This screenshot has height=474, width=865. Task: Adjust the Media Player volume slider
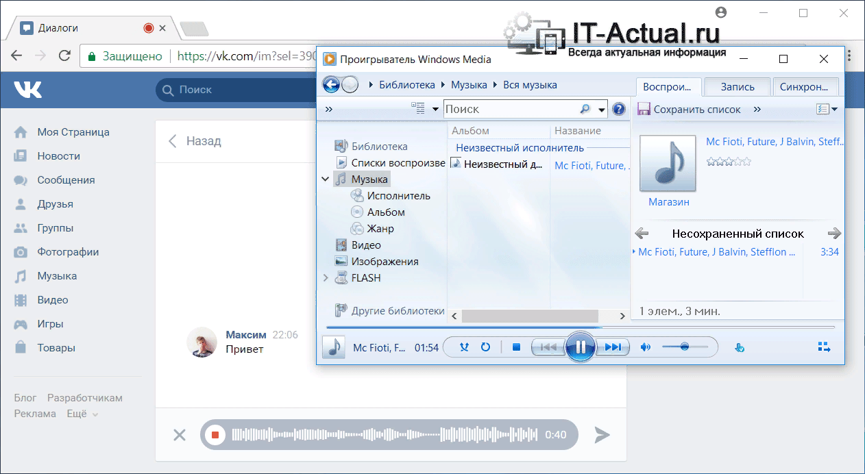[x=685, y=347]
